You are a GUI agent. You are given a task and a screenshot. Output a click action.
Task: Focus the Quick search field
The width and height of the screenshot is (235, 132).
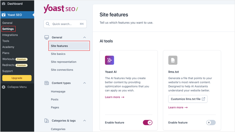(x=65, y=24)
